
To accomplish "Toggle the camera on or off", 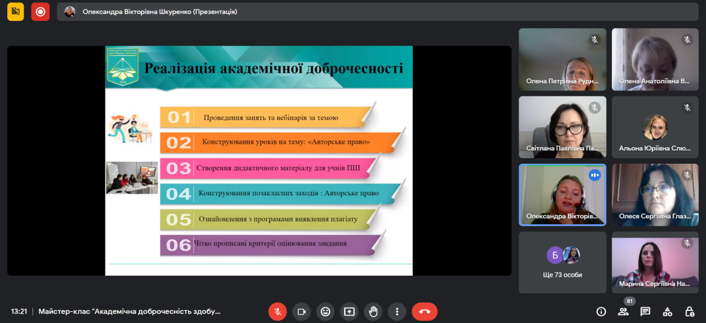I will click(301, 311).
